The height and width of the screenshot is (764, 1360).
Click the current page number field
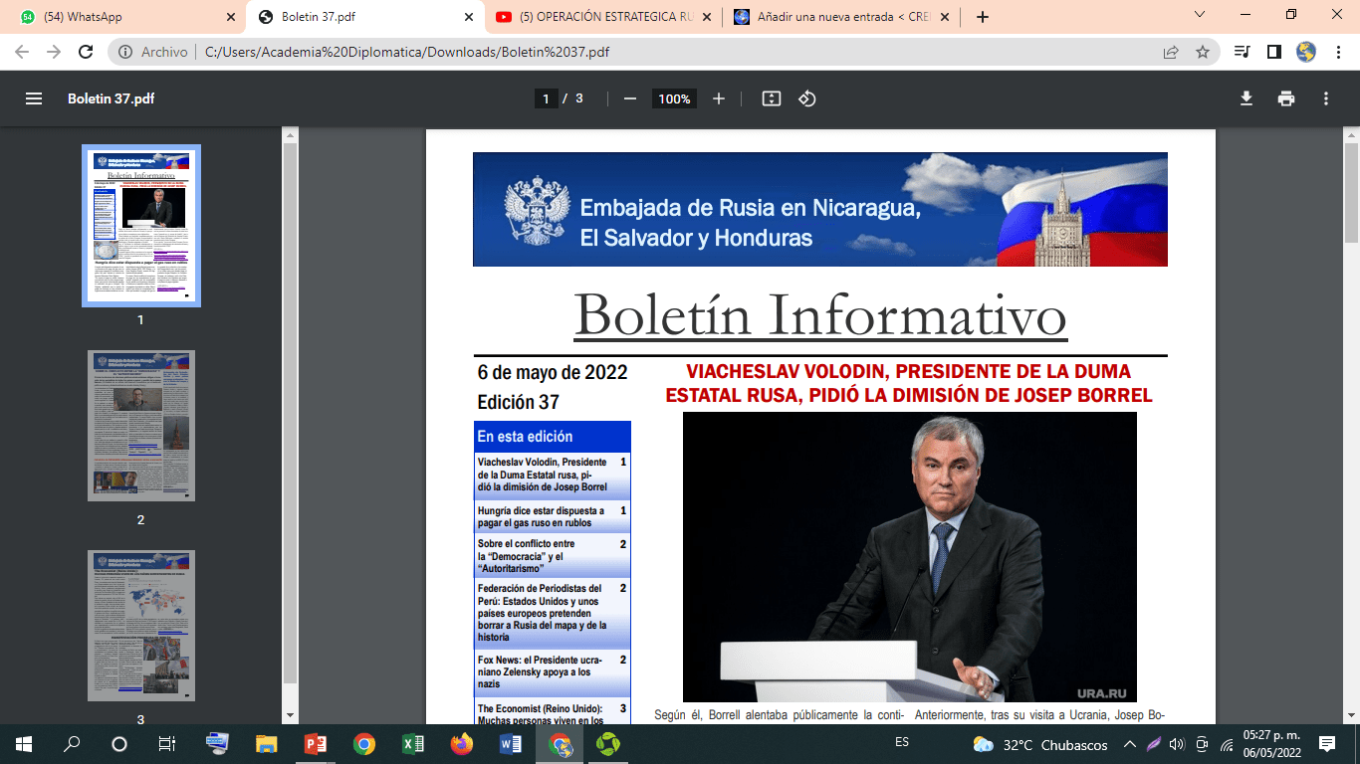coord(546,98)
